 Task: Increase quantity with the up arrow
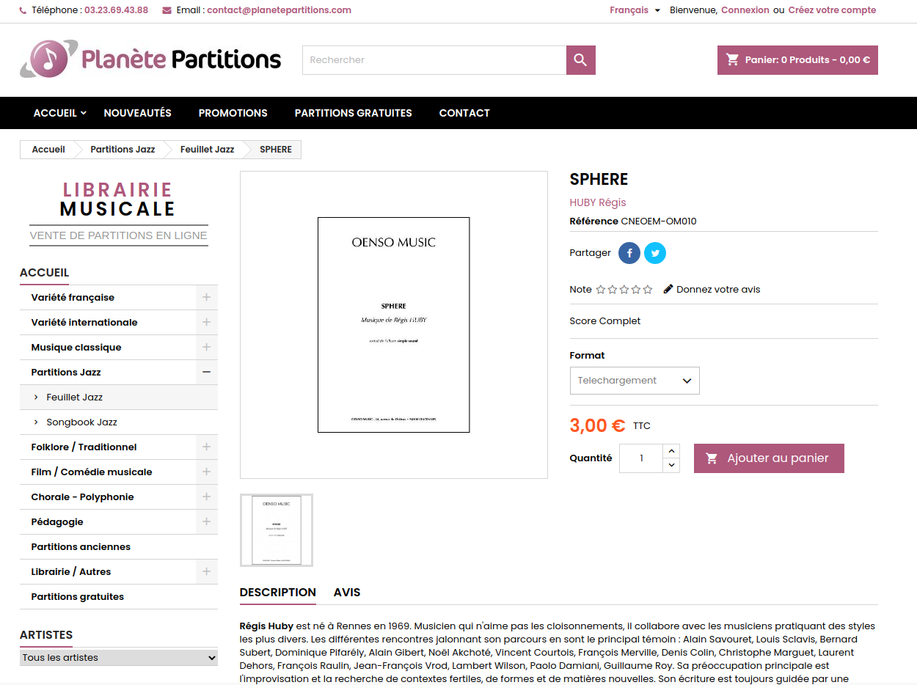click(671, 450)
